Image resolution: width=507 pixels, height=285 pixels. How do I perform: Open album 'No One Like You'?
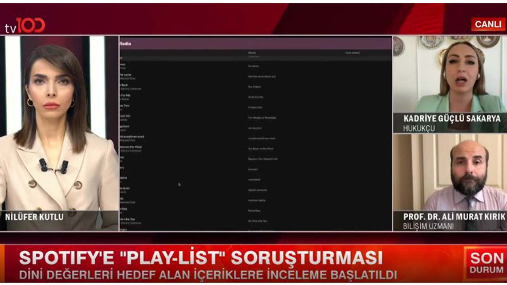[257, 221]
